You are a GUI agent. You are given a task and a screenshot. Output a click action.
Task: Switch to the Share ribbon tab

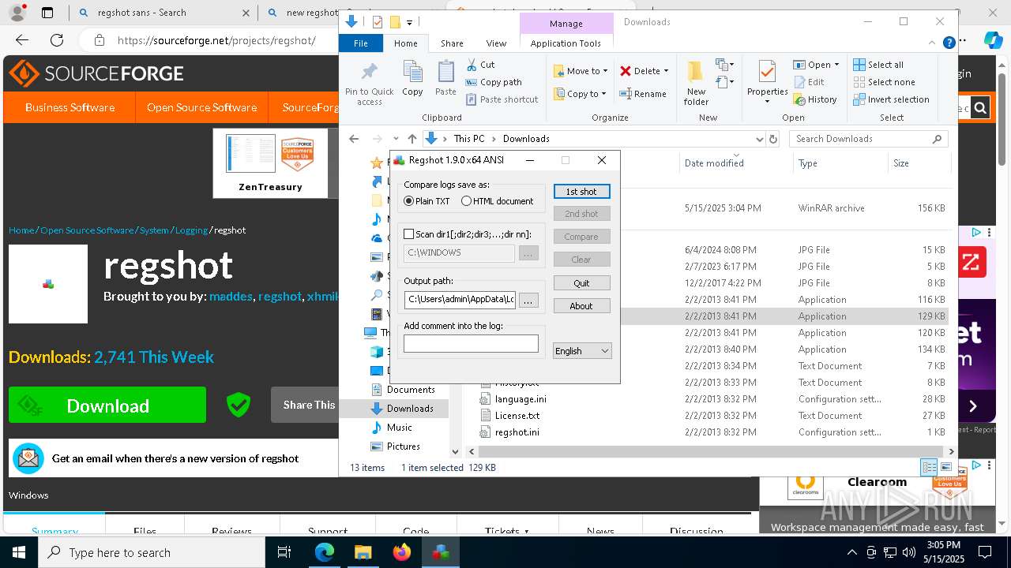click(452, 43)
